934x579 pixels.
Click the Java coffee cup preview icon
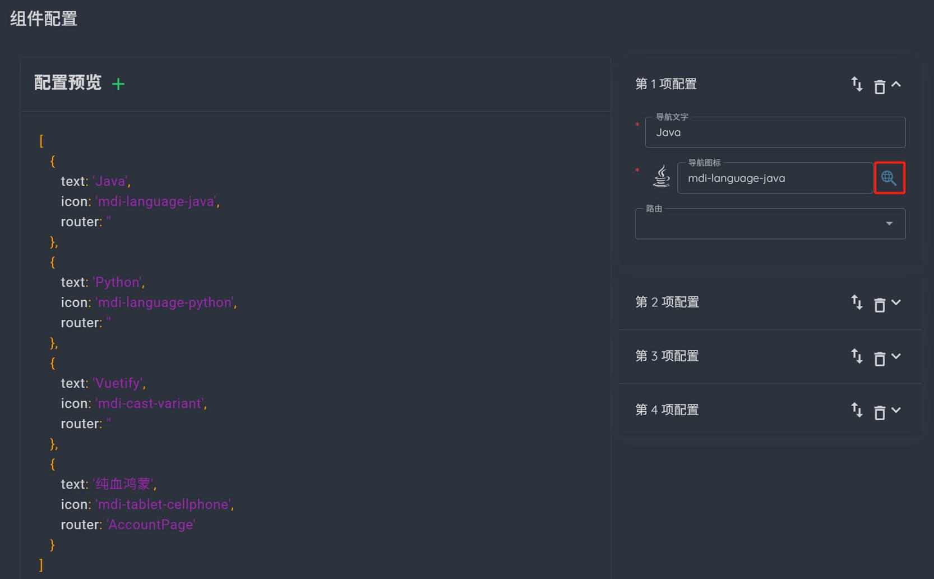[x=662, y=176]
